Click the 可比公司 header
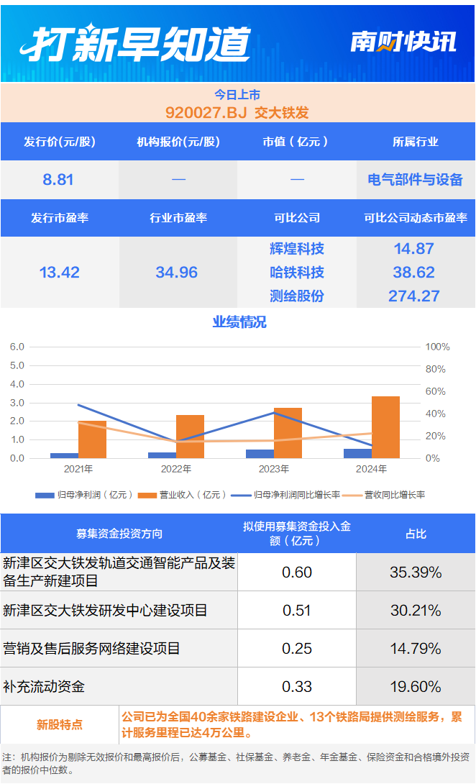 pyautogui.click(x=297, y=218)
